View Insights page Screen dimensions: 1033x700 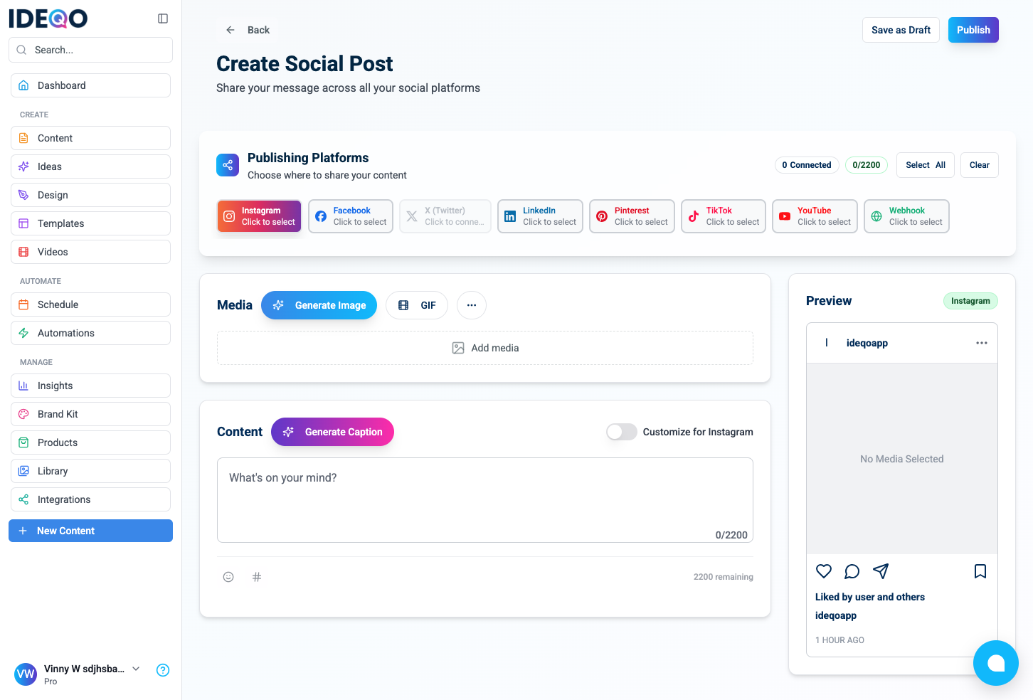pos(90,386)
